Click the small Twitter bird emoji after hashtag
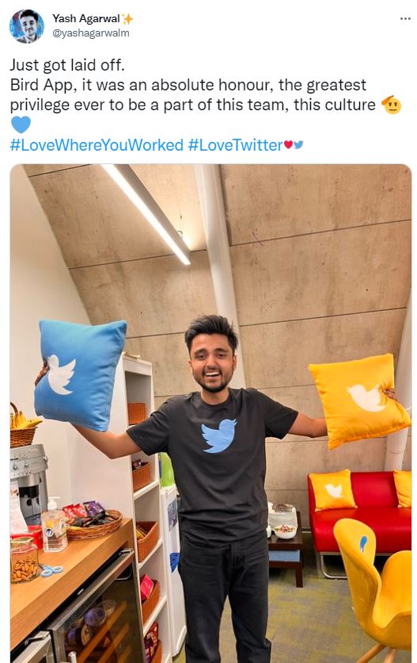This screenshot has height=663, width=417. tap(299, 145)
